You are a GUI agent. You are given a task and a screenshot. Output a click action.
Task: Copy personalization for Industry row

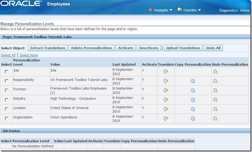coord(193,100)
